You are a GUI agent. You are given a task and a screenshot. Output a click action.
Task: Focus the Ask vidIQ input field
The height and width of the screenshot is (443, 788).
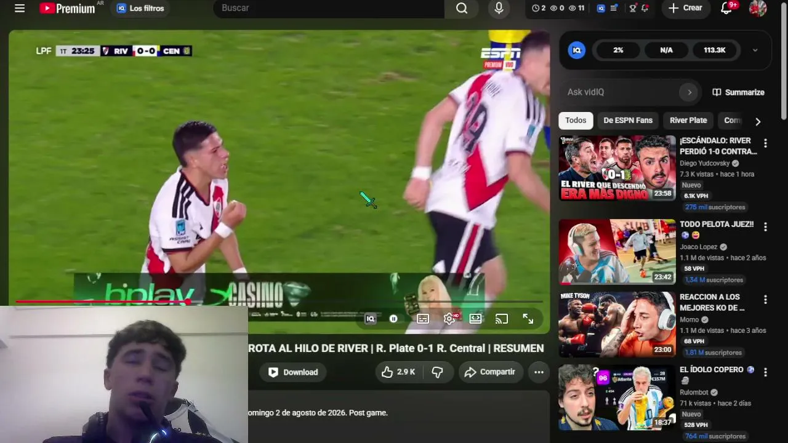coord(622,92)
